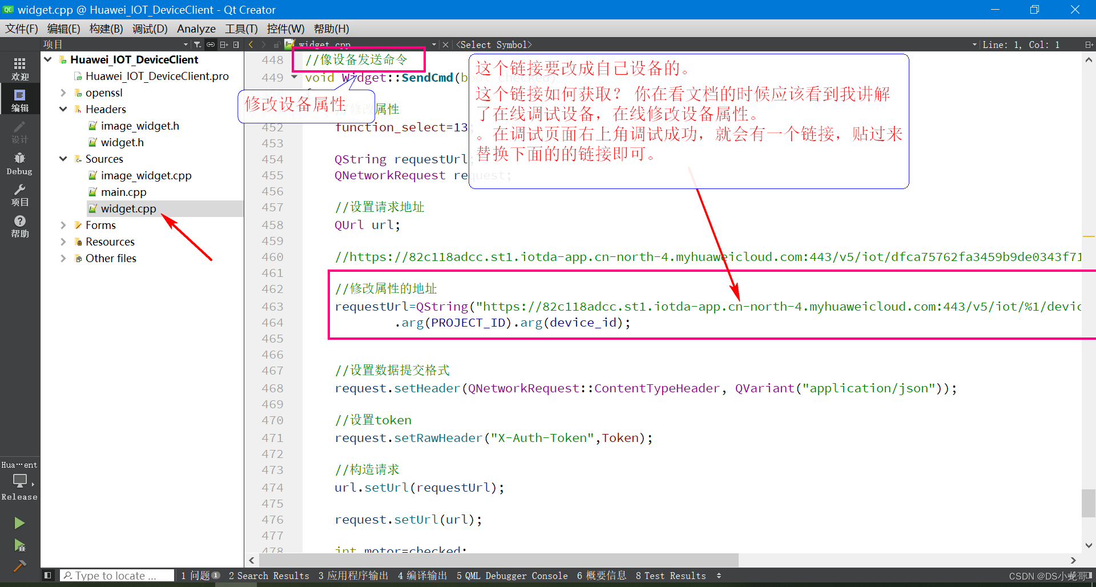The width and height of the screenshot is (1096, 587).
Task: Open kit selector showing Release build
Action: (20, 481)
